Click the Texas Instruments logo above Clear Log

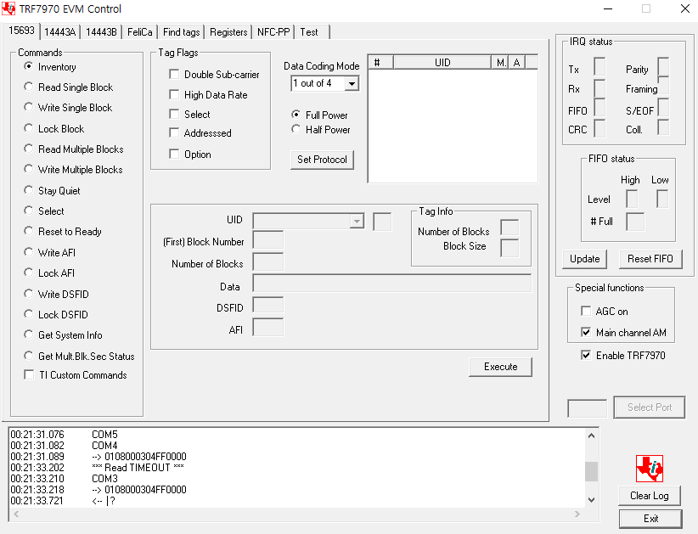650,469
